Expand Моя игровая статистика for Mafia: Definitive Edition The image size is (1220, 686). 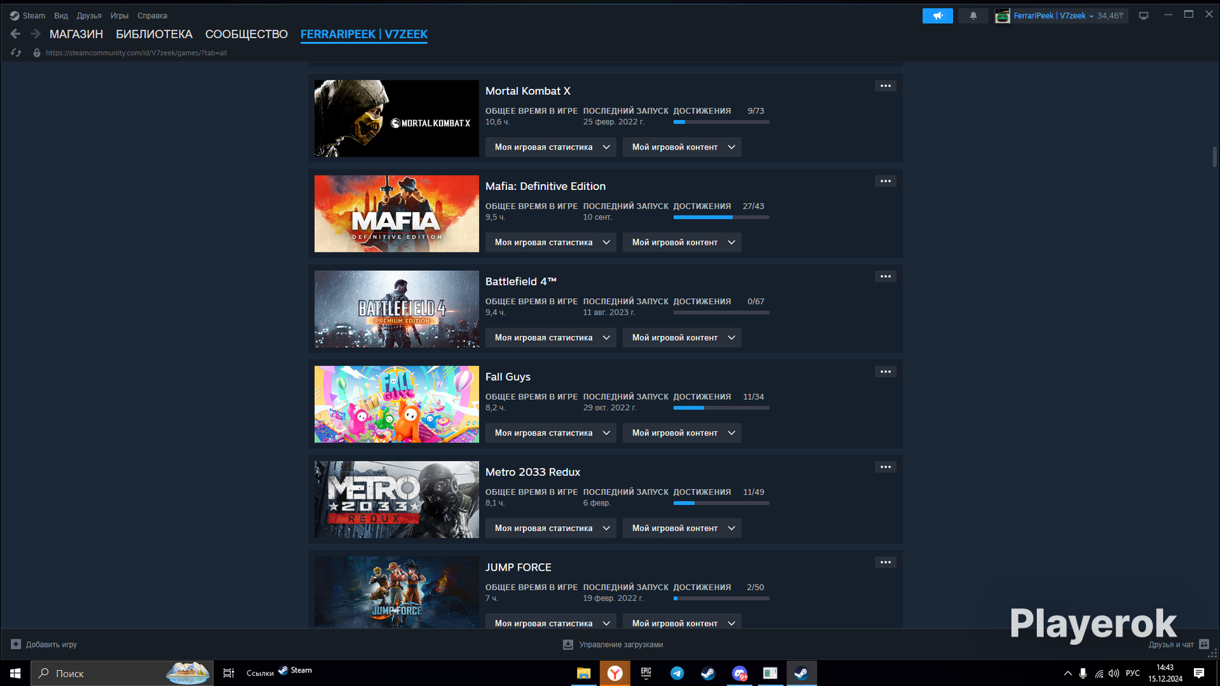(551, 242)
